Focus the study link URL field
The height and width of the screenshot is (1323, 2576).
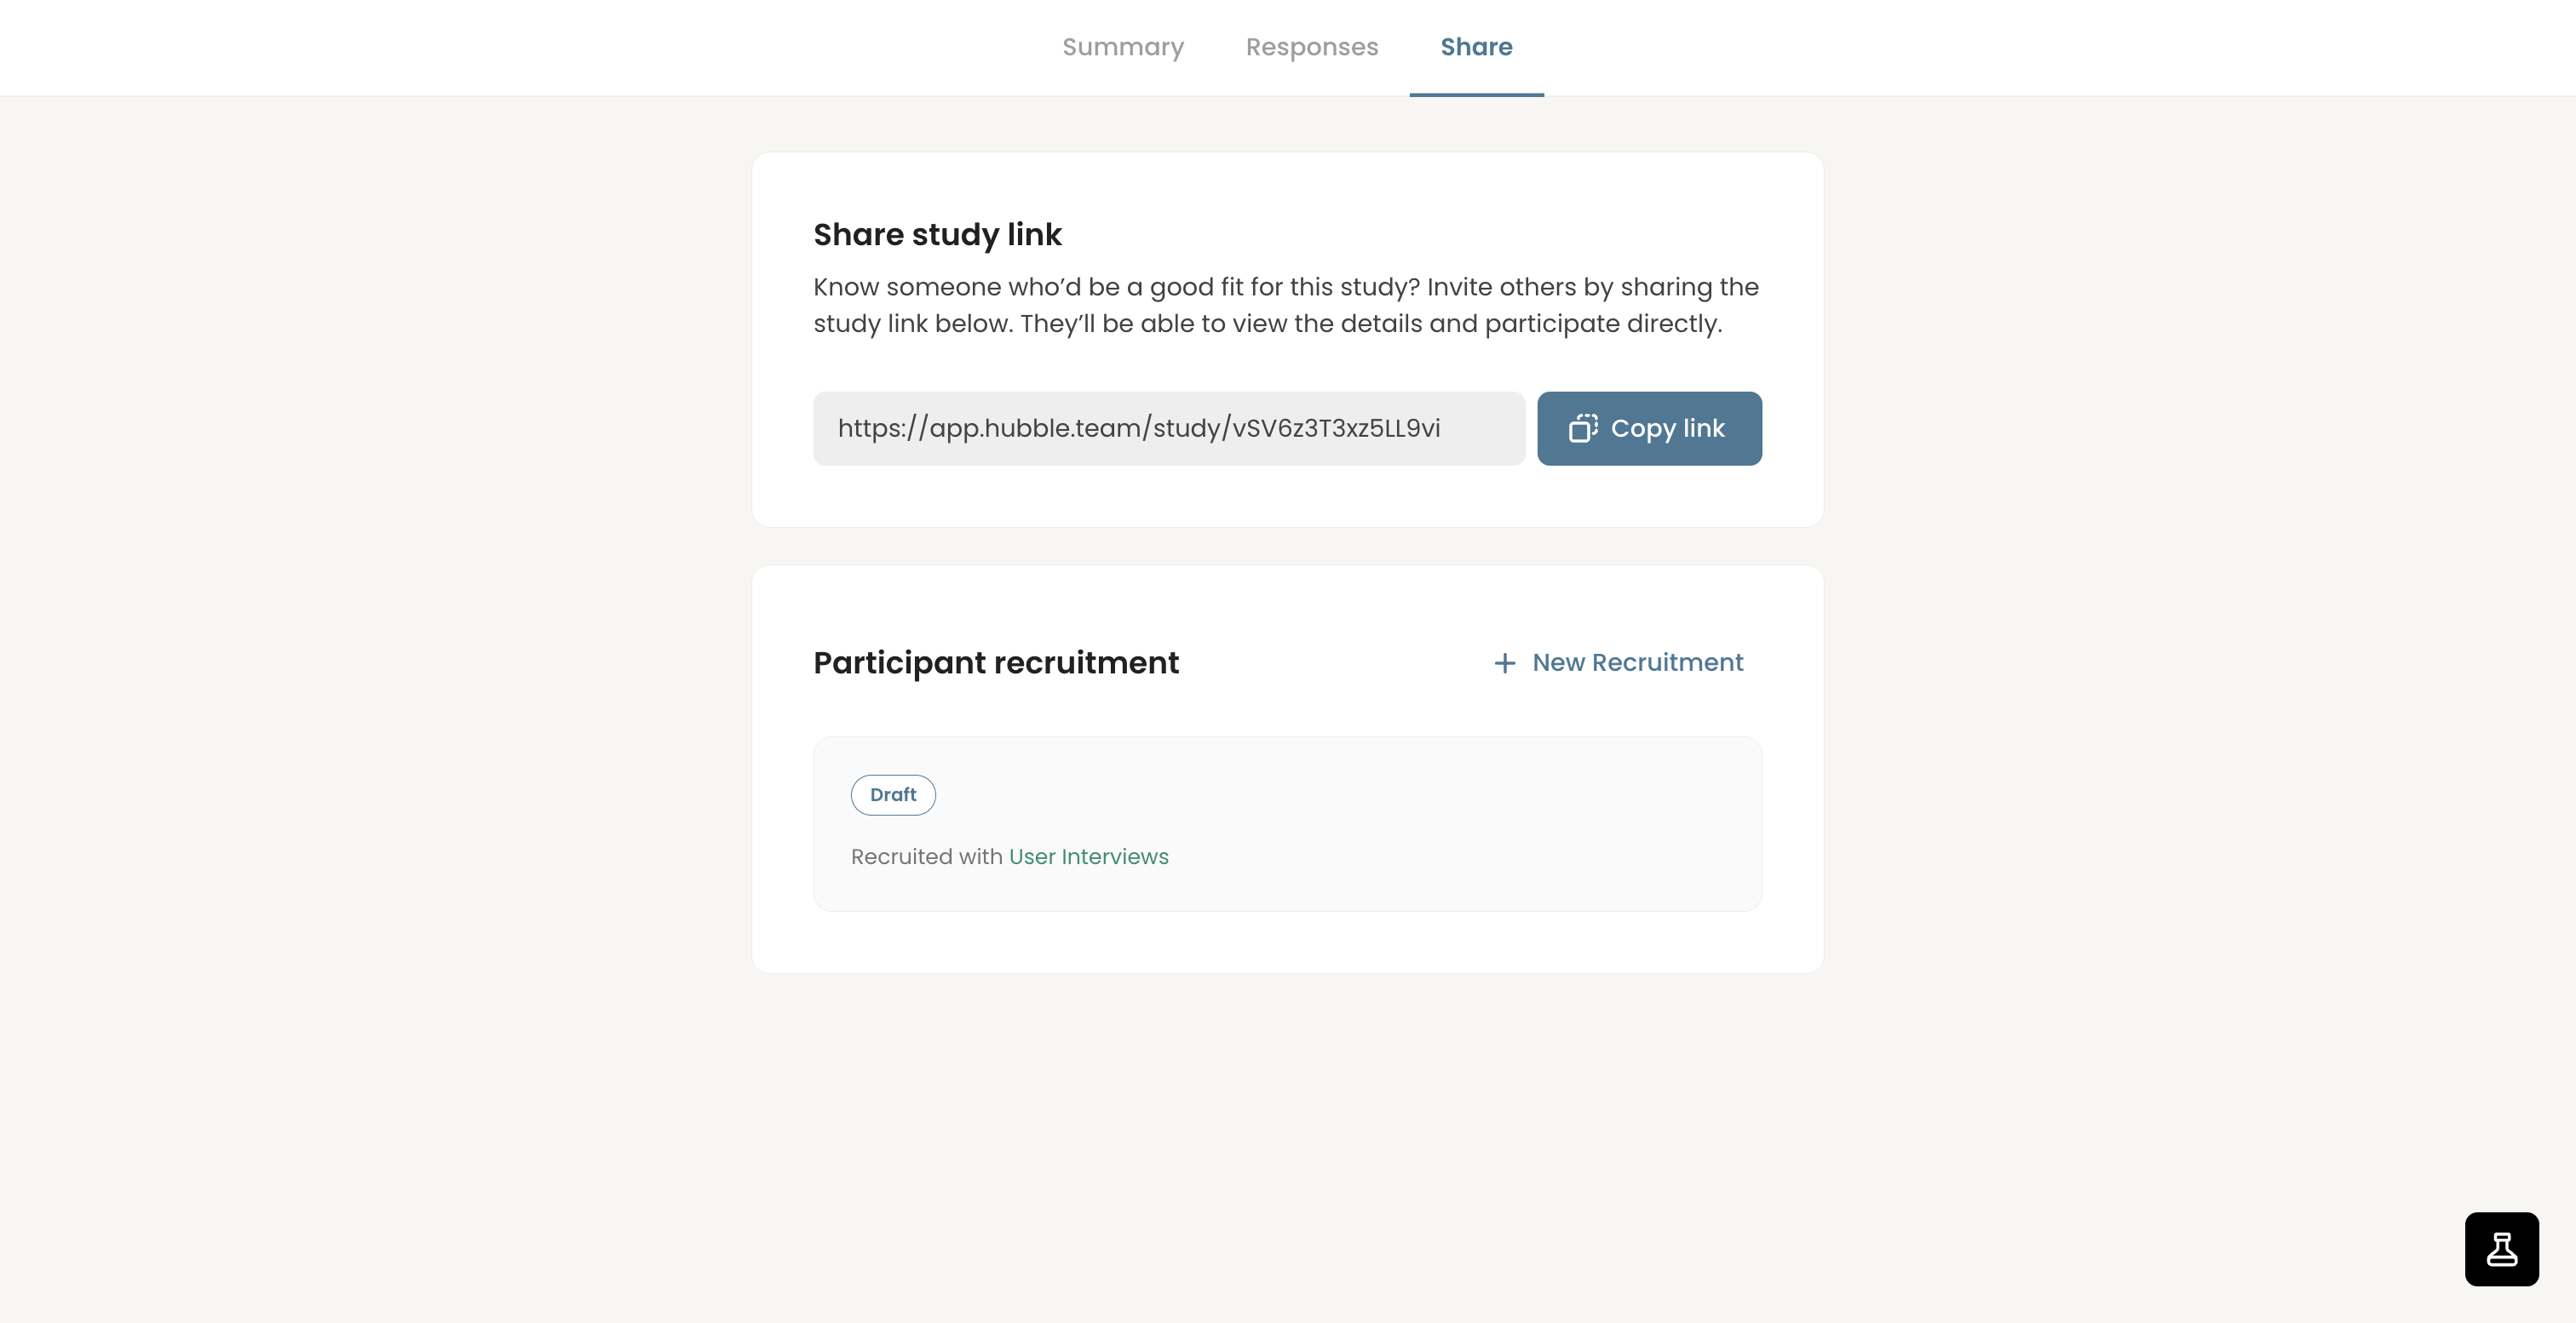(1168, 427)
